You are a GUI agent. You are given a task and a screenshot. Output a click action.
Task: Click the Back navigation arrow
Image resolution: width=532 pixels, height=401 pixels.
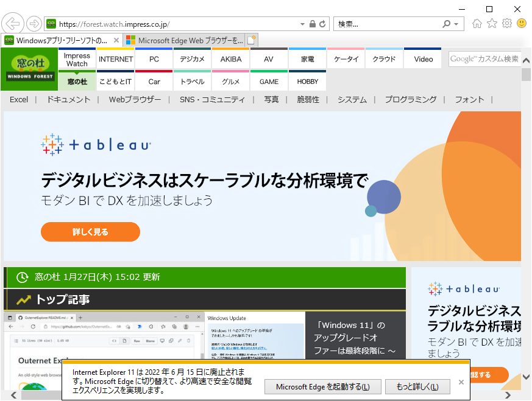(x=12, y=23)
